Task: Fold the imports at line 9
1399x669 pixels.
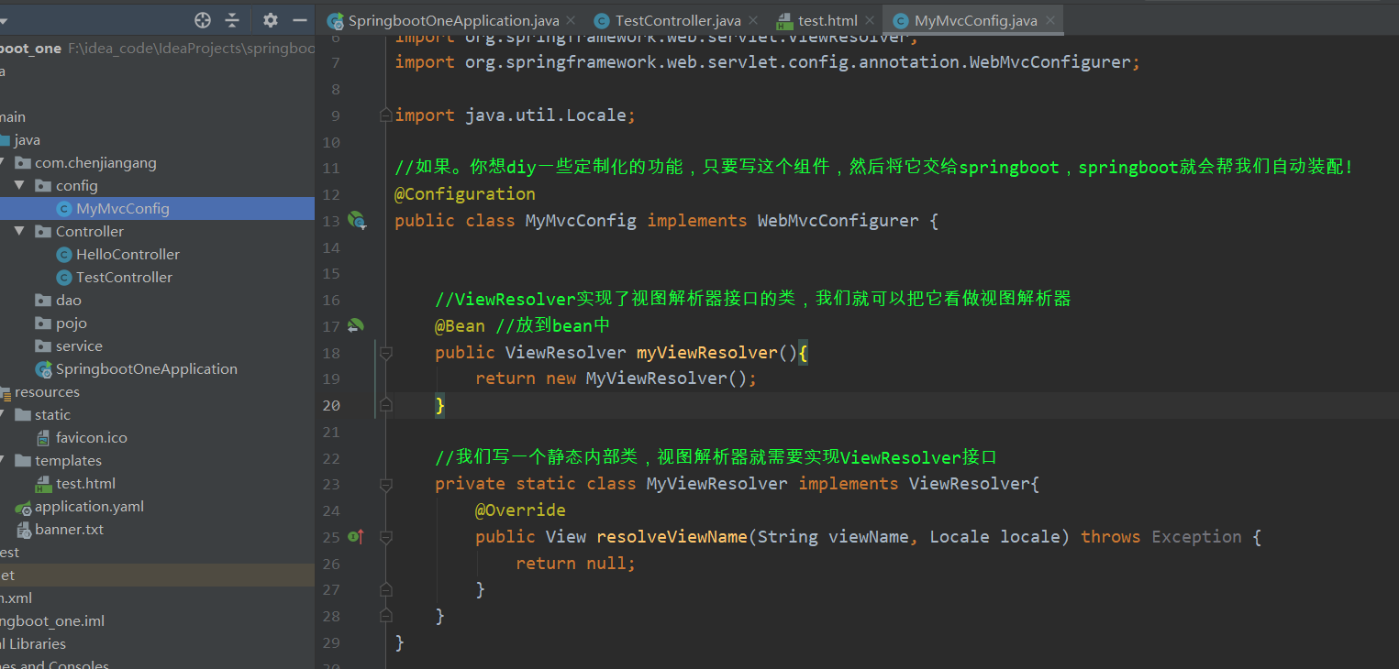Action: pos(386,115)
